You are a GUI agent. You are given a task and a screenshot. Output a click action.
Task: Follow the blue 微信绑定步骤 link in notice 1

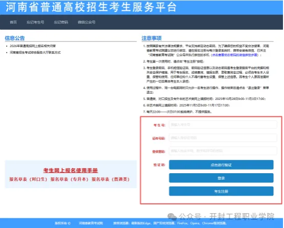[x=234, y=55]
